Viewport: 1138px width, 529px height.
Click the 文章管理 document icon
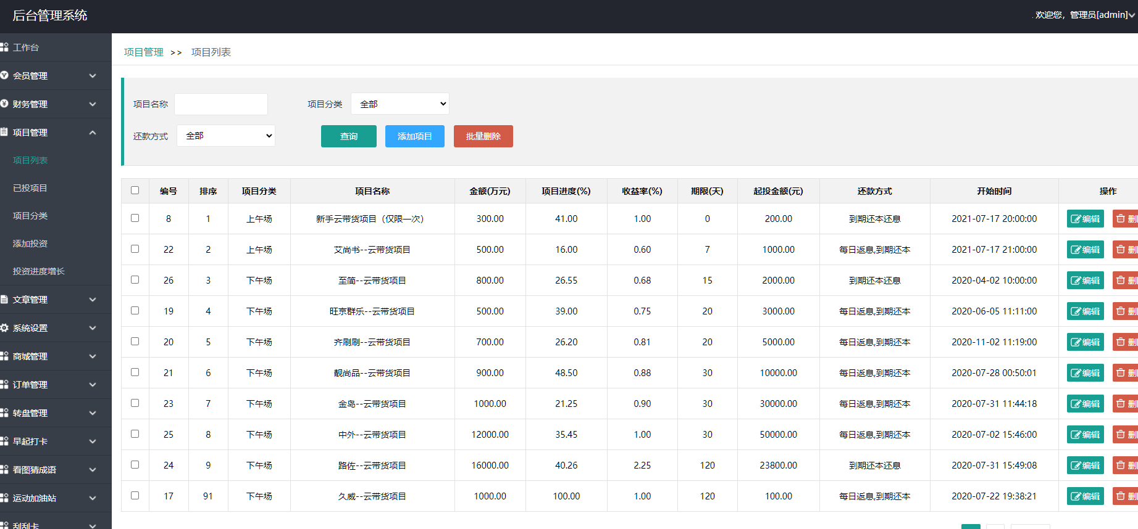pos(4,300)
